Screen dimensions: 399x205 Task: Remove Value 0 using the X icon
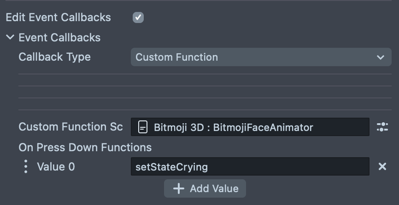tap(382, 166)
